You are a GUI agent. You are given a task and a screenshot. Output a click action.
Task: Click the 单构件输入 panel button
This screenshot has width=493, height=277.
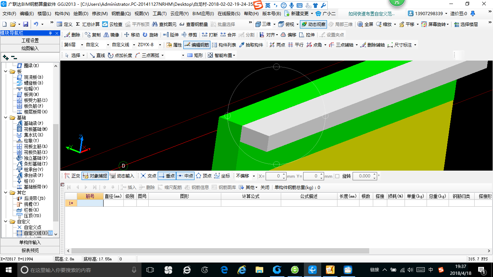pos(30,242)
